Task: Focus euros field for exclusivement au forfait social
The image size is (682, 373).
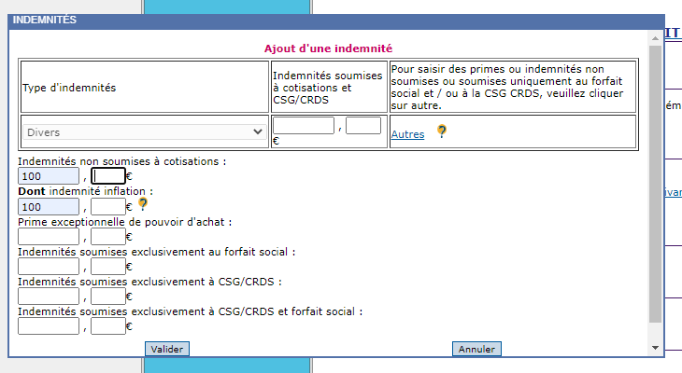Action: [49, 267]
